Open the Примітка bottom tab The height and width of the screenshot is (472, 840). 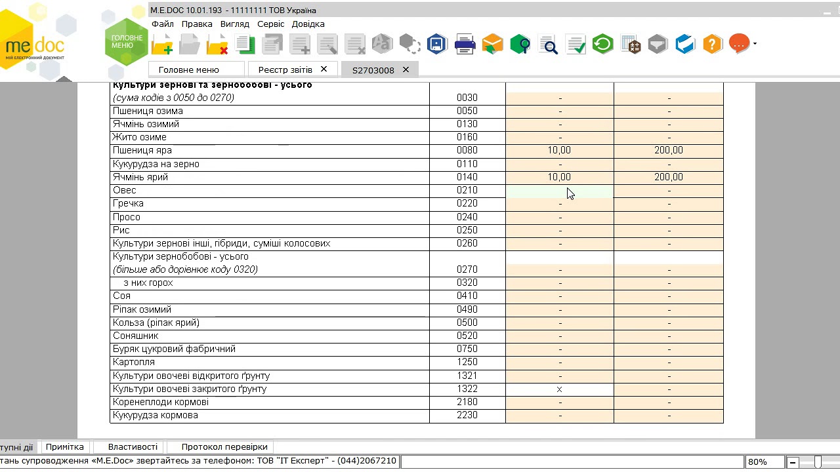coord(64,446)
